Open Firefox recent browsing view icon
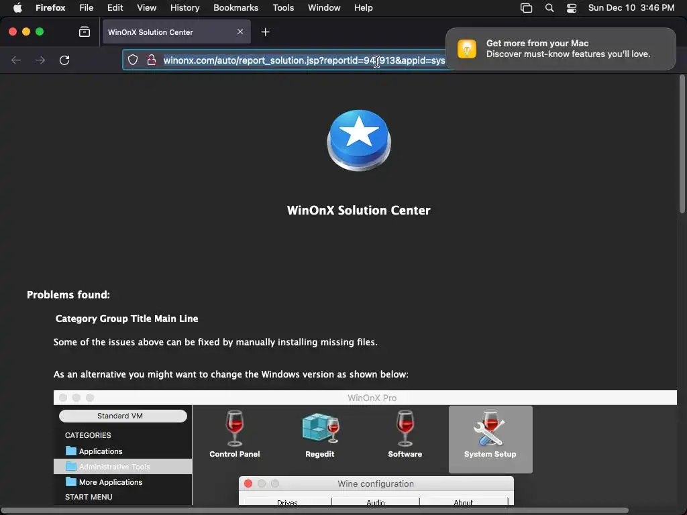The height and width of the screenshot is (515, 687). 85,32
